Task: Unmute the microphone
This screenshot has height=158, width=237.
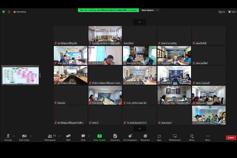Action: pos(8,136)
